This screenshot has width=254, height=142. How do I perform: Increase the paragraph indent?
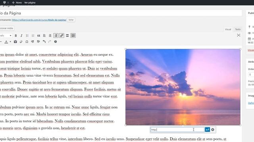point(38,42)
